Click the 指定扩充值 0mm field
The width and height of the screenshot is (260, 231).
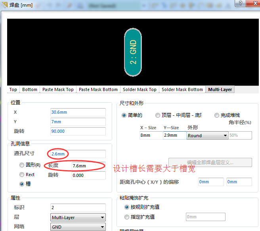pyautogui.click(x=206, y=217)
